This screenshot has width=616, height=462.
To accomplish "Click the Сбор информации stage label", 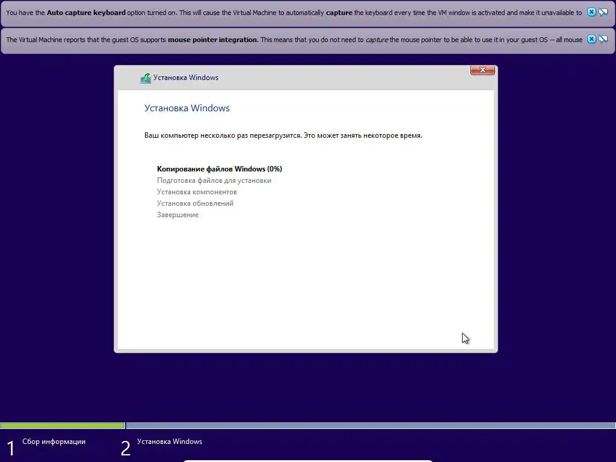I will point(54,442).
